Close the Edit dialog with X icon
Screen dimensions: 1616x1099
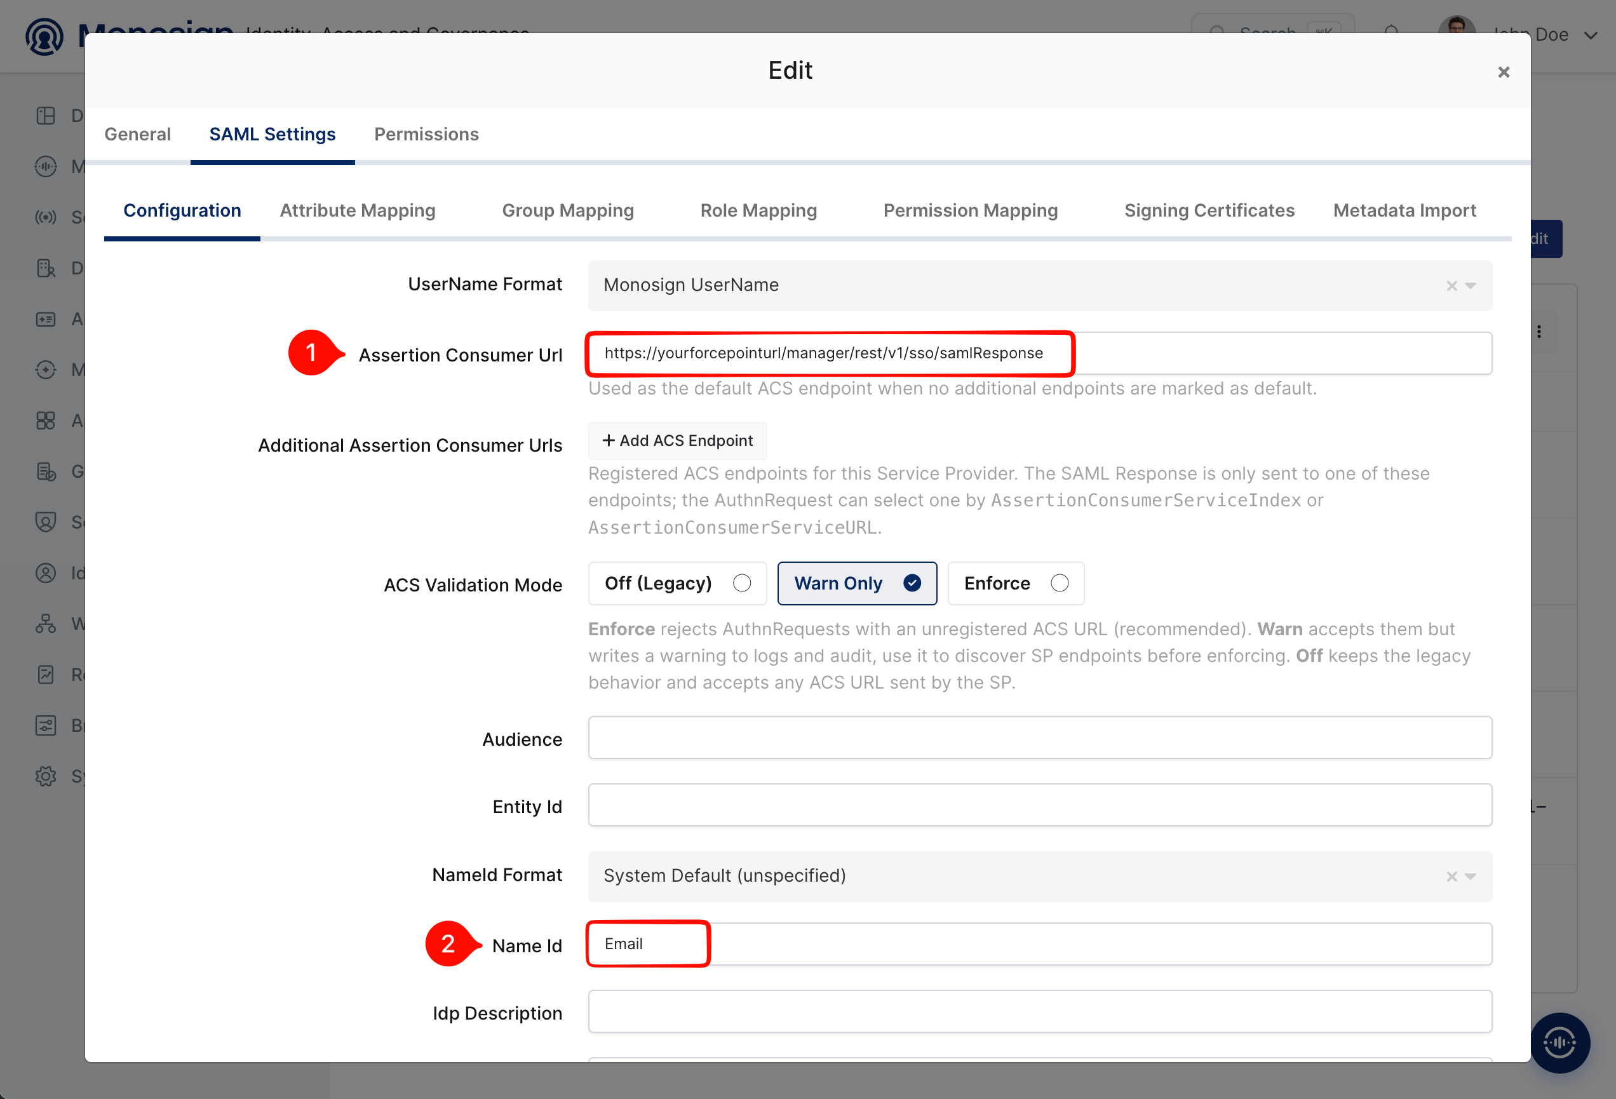point(1504,72)
